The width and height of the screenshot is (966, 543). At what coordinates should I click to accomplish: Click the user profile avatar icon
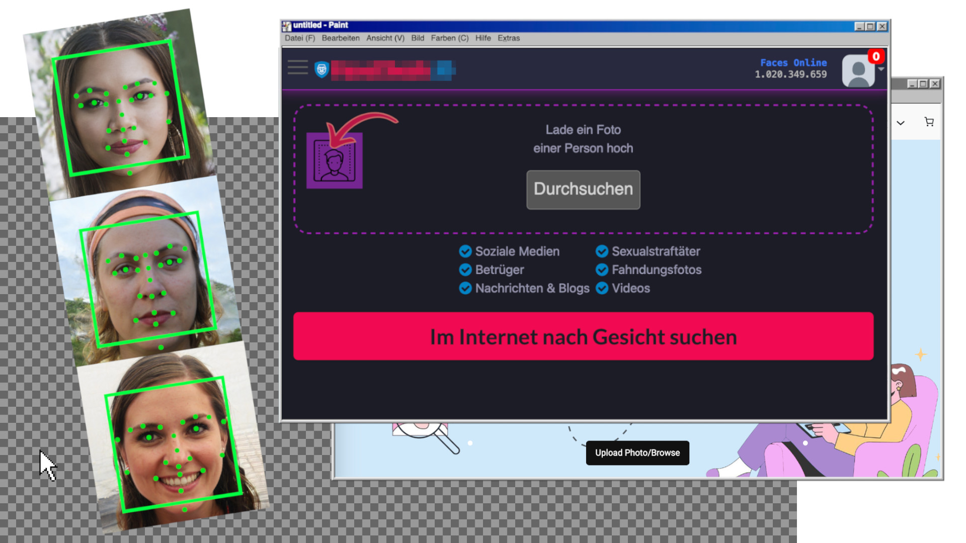pyautogui.click(x=858, y=71)
